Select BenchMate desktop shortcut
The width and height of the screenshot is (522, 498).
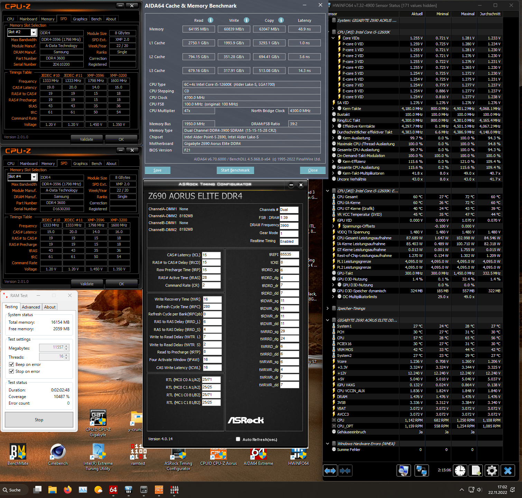point(18,454)
